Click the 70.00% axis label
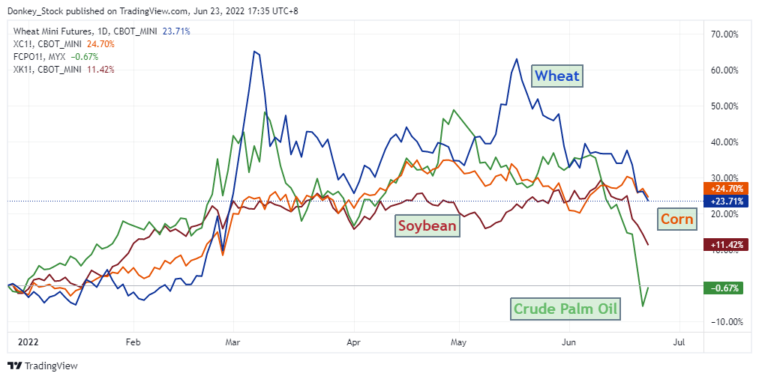This screenshot has height=379, width=759. pos(725,34)
